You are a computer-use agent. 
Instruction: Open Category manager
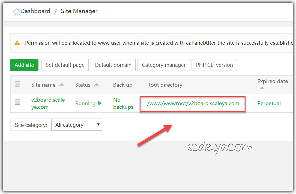(x=164, y=65)
